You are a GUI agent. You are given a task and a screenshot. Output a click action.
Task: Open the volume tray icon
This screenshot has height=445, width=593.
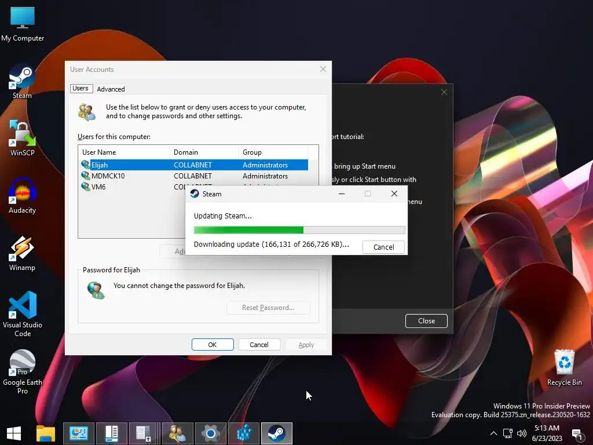[x=522, y=433]
